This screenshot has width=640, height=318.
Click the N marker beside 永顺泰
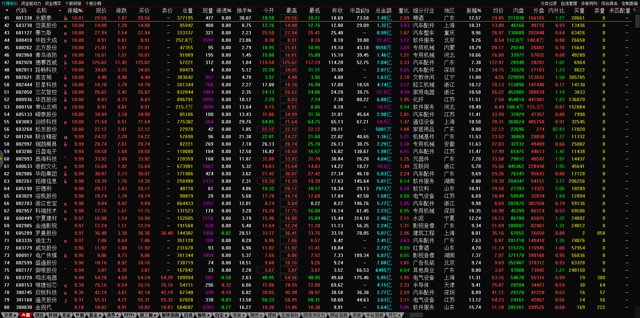coord(66,19)
